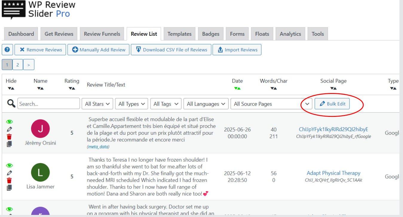Click red trash icon on Lisa Jammer row

tap(10, 180)
